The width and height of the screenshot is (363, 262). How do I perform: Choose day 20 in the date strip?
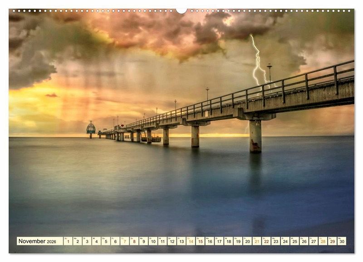coord(247,241)
